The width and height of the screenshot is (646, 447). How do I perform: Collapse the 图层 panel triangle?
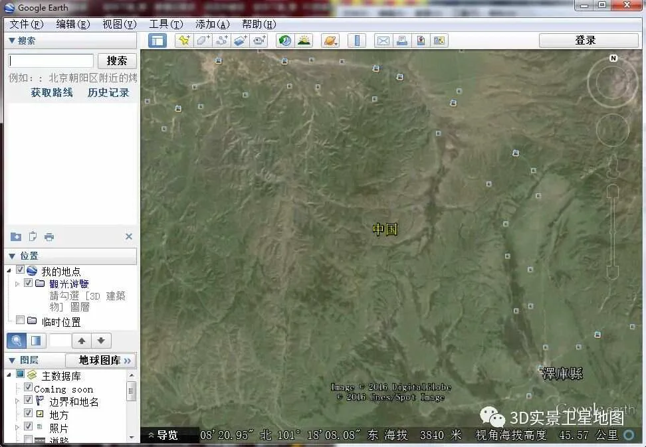(12, 361)
